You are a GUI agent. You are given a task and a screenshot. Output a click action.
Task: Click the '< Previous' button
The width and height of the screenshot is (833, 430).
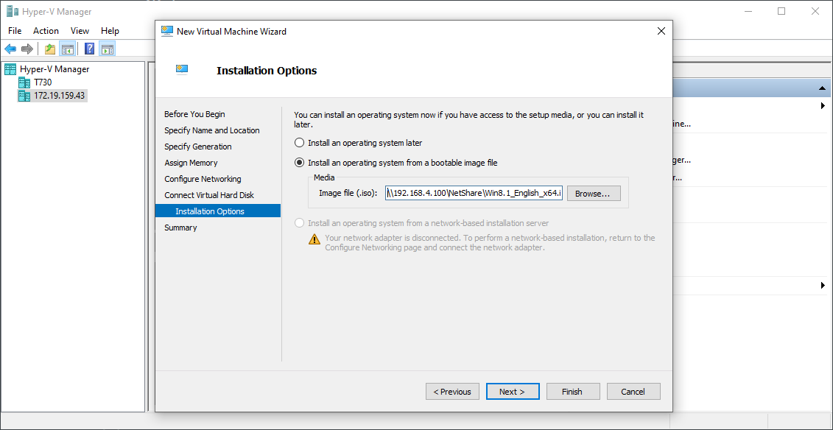(452, 392)
